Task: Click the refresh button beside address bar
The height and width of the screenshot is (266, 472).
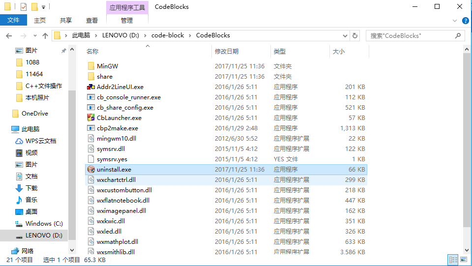Action: tap(355, 35)
